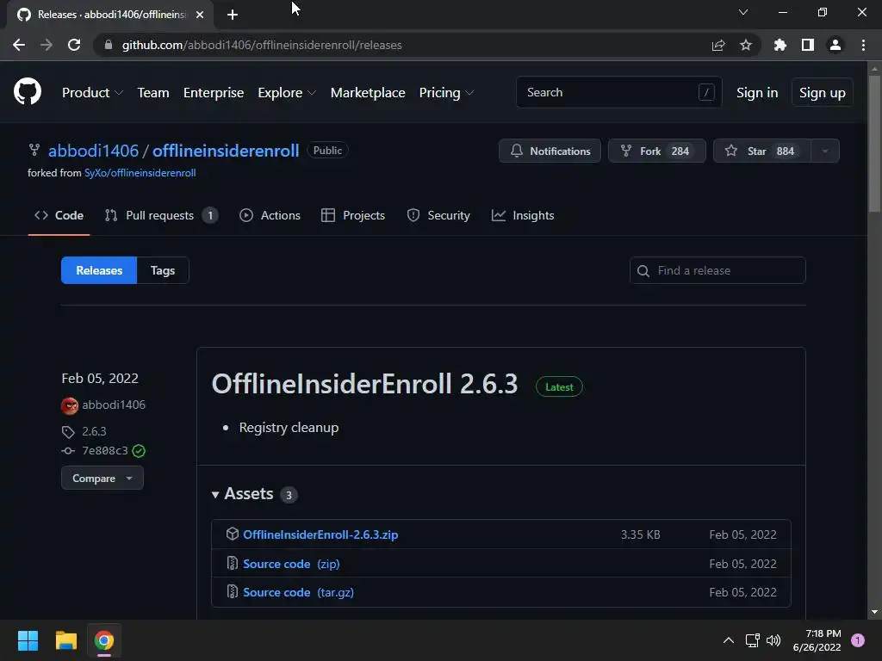Expand the Explore menu

tap(287, 93)
